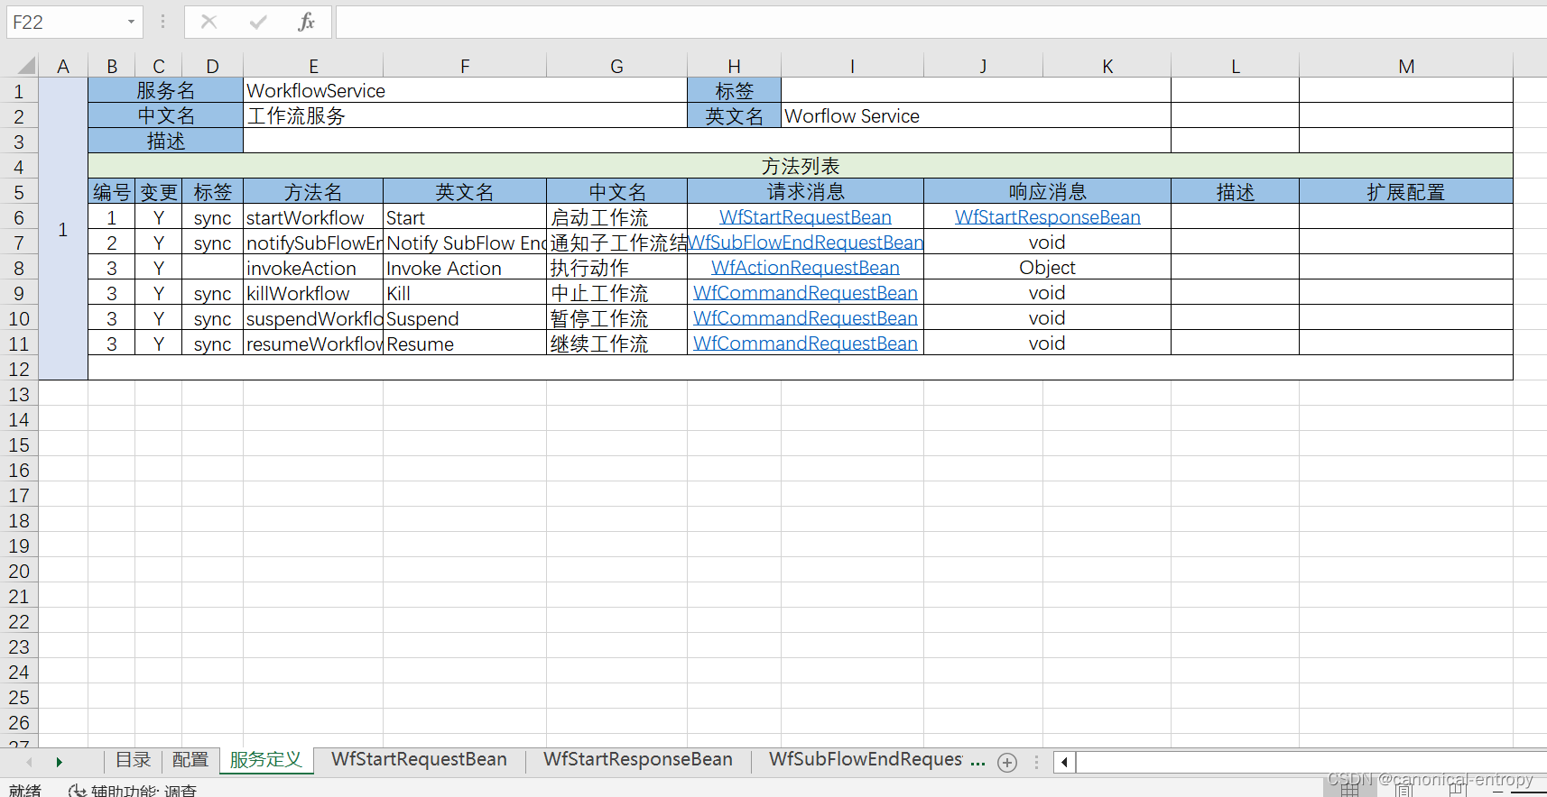
Task: Select row 12 header
Action: tap(19, 369)
